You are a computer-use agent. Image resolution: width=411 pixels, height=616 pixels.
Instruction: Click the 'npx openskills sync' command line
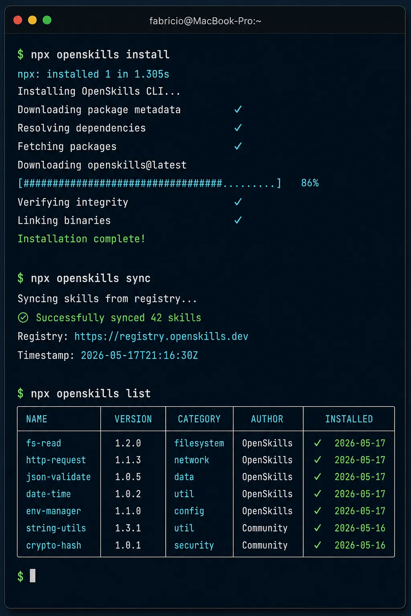point(84,278)
